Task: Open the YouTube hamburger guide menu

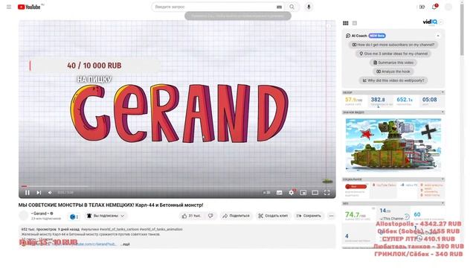Action: 9,7
